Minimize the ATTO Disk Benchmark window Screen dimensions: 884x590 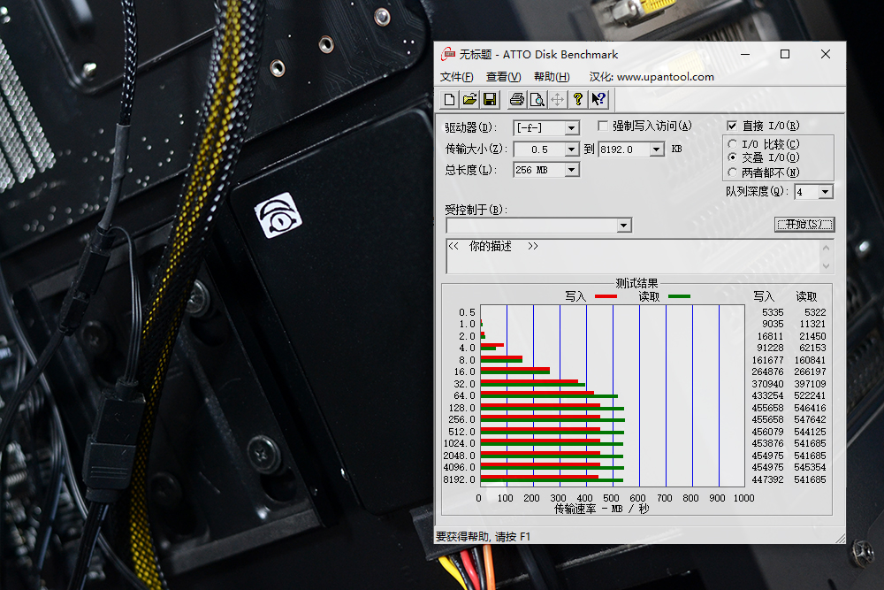click(745, 54)
